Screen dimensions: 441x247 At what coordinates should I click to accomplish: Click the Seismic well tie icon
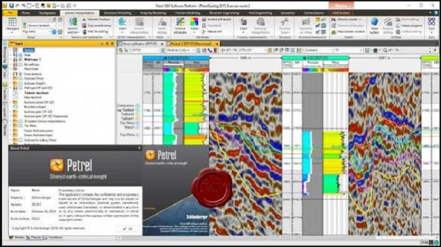[x=73, y=25]
